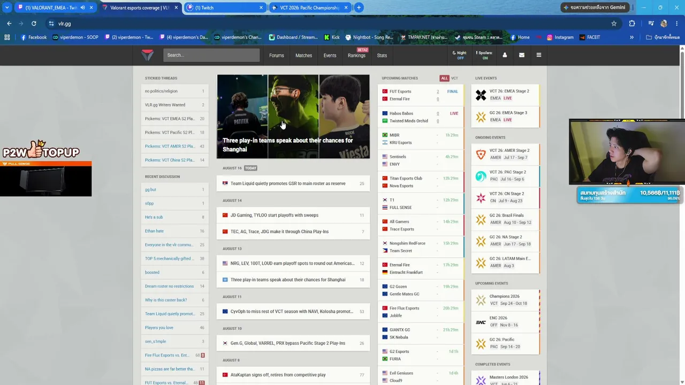Read 'AtaKaptan signs off, retires' article
The height and width of the screenshot is (385, 685).
point(293,375)
